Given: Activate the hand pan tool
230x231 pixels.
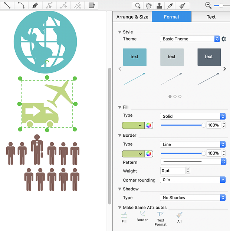Looking at the screenshot, I should (148, 6).
